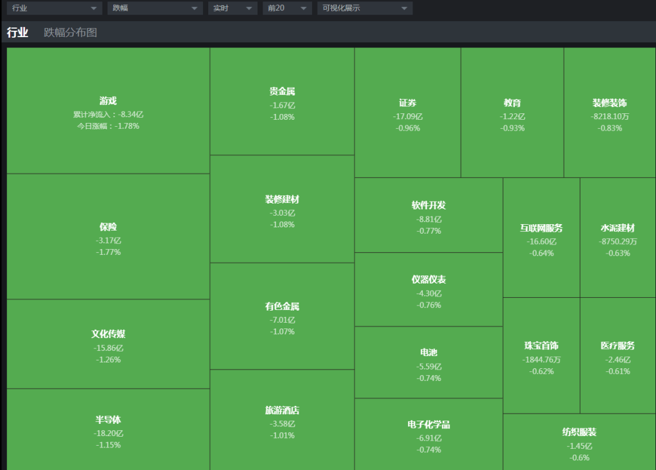Expand the 可视化展示 display mode dropdown
This screenshot has width=656, height=470.
[x=365, y=8]
